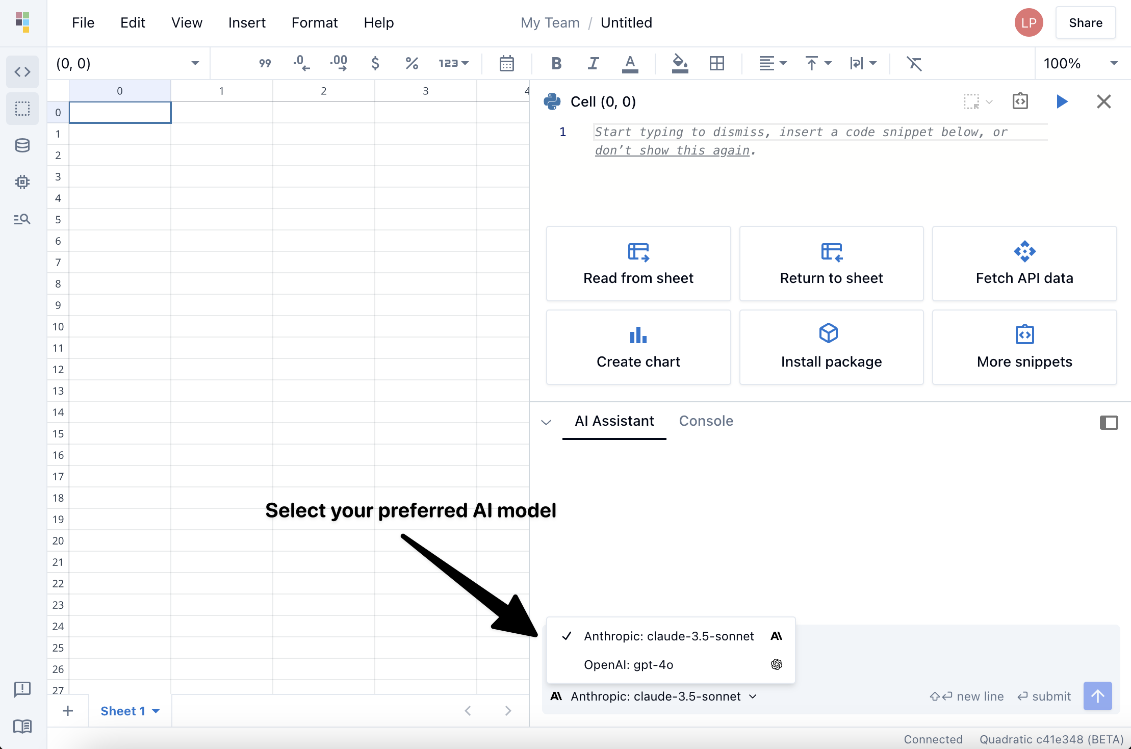Clear formatting with the crossed T icon
This screenshot has height=749, width=1131.
pyautogui.click(x=914, y=64)
